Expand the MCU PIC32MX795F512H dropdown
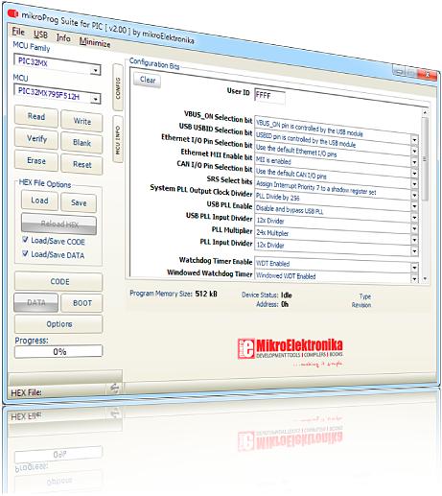Viewport: 442px width, 496px height. [x=96, y=99]
